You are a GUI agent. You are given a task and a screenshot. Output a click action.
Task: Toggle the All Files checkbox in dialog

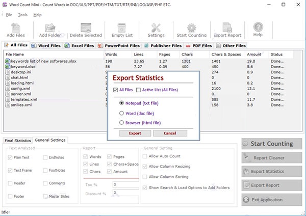115,90
